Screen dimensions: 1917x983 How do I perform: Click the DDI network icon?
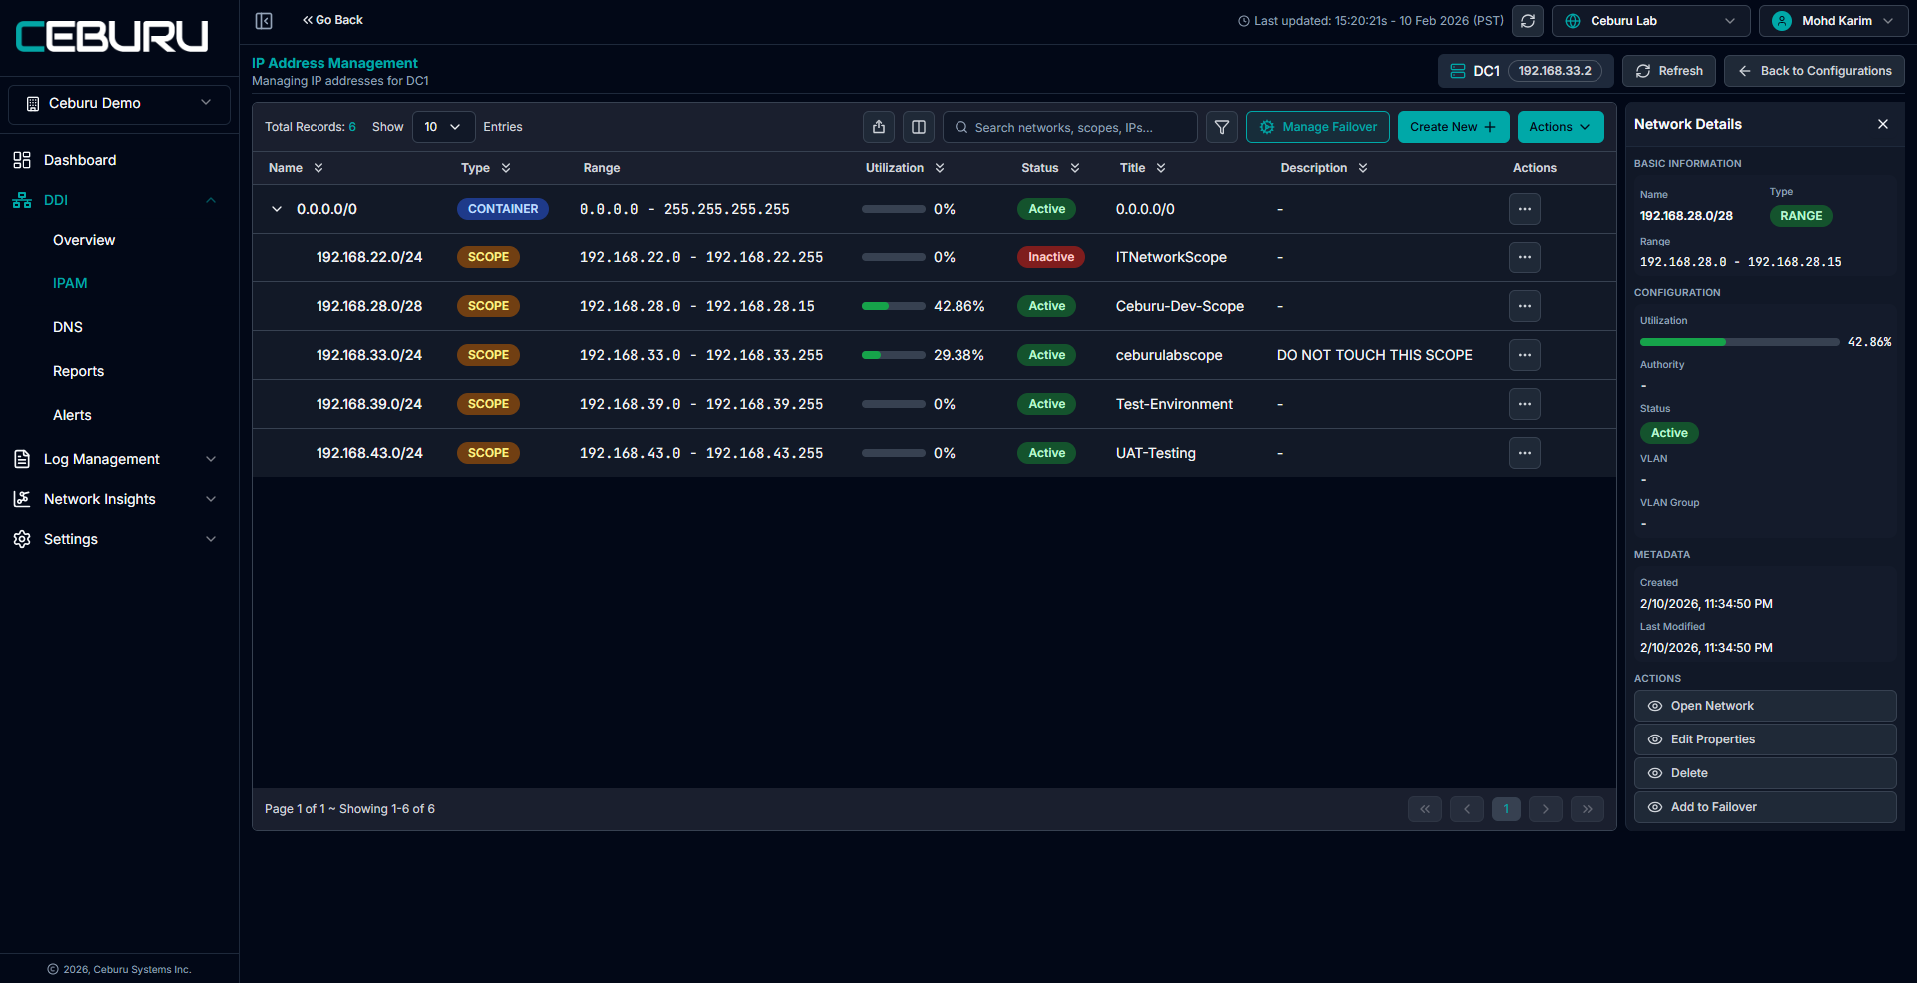click(x=22, y=200)
